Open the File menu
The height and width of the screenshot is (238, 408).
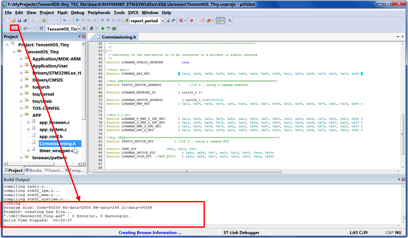point(8,12)
